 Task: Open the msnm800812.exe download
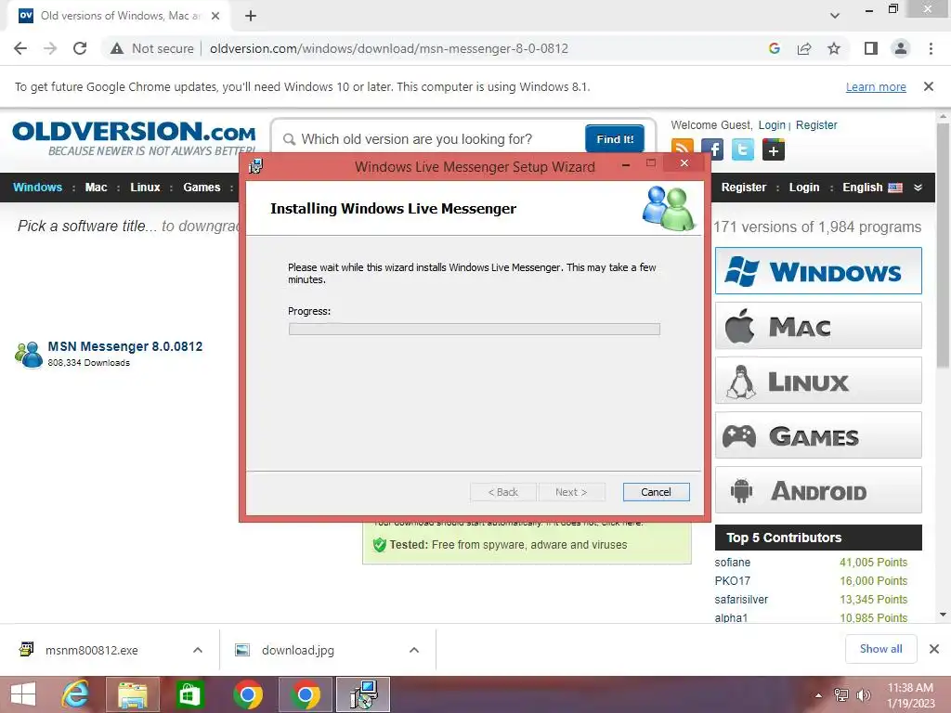pyautogui.click(x=91, y=650)
